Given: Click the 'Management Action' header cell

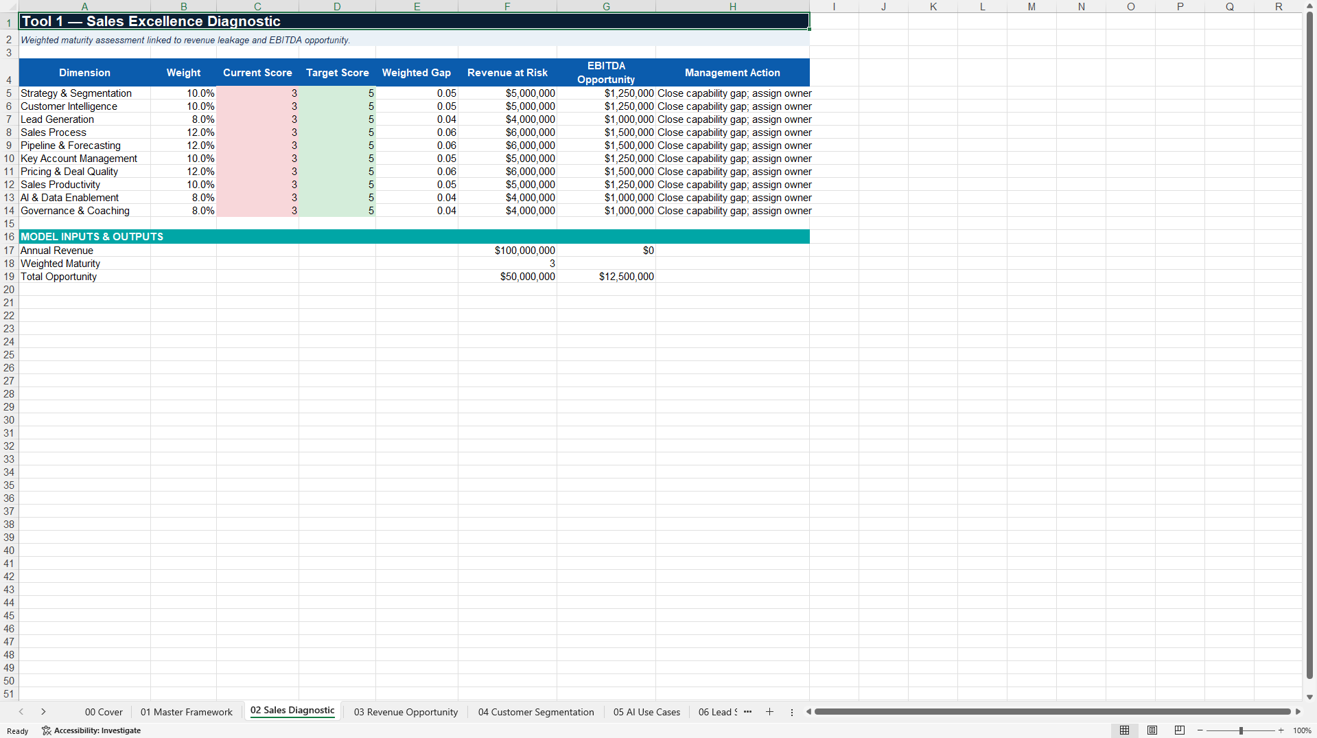Looking at the screenshot, I should click(732, 73).
